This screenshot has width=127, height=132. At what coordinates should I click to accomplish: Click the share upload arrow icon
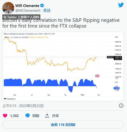coord(47,116)
